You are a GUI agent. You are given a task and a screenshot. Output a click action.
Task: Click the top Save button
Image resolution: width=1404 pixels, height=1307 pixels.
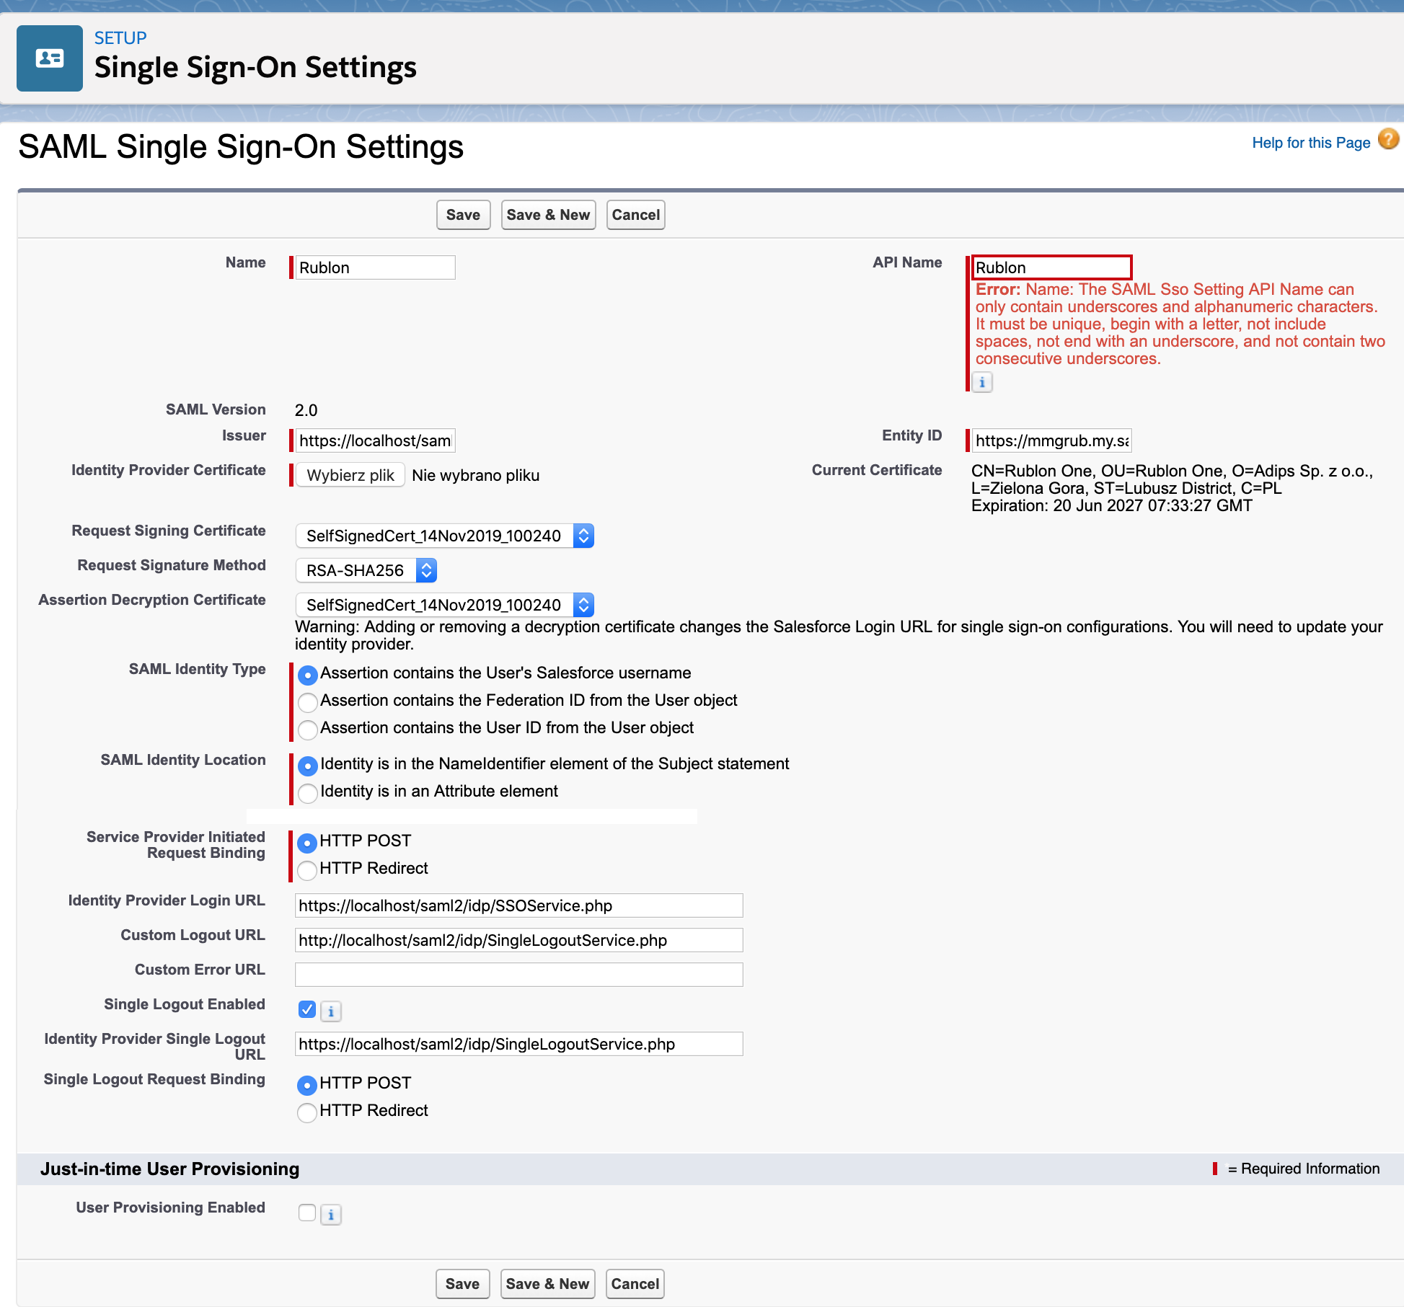click(463, 215)
